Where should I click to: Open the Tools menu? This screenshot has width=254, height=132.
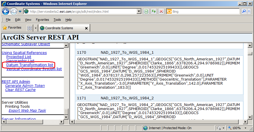point(57,20)
